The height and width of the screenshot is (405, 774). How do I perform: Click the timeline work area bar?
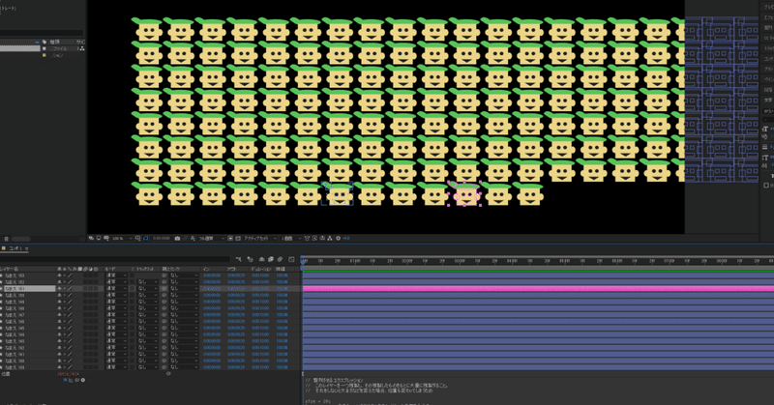(538, 268)
